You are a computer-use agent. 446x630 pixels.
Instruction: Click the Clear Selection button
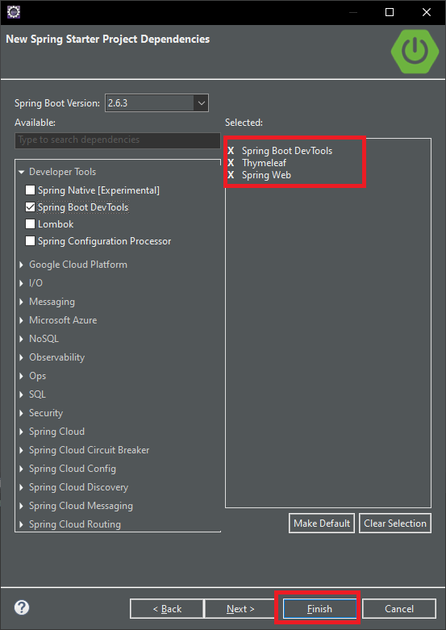tap(395, 524)
